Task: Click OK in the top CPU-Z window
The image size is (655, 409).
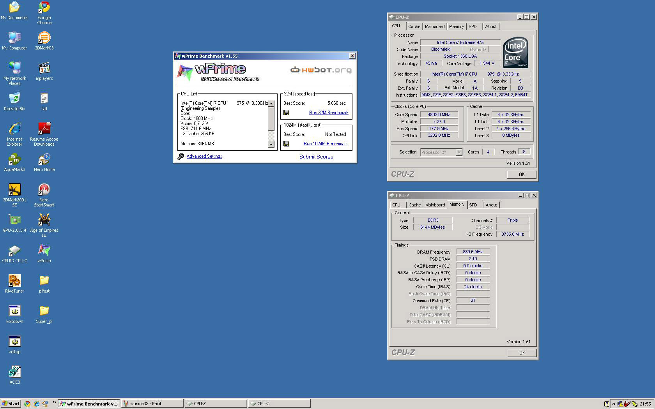Action: pyautogui.click(x=522, y=175)
